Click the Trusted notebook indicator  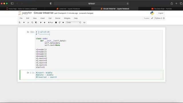click(x=146, y=18)
